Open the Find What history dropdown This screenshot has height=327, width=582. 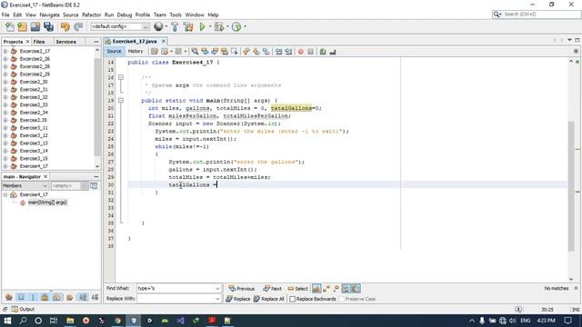coord(217,289)
